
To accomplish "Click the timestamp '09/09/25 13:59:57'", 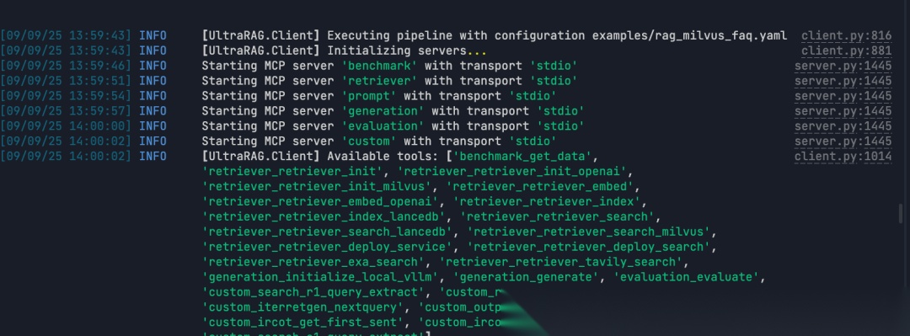I will click(66, 111).
